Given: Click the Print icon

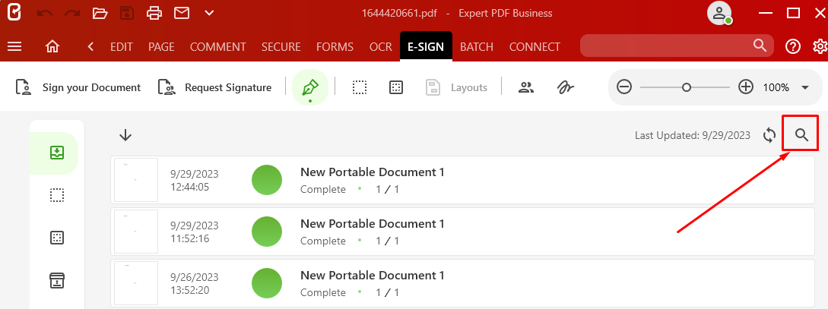Looking at the screenshot, I should [x=154, y=13].
